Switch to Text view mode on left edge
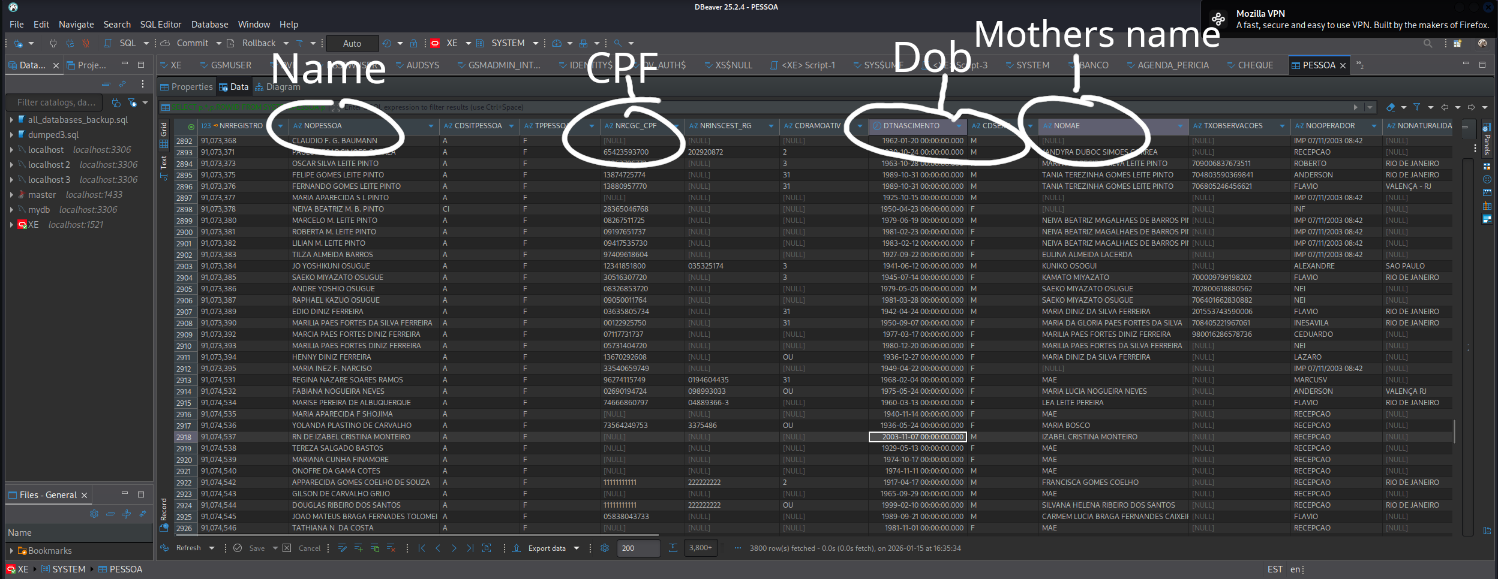1498x579 pixels. coord(163,163)
